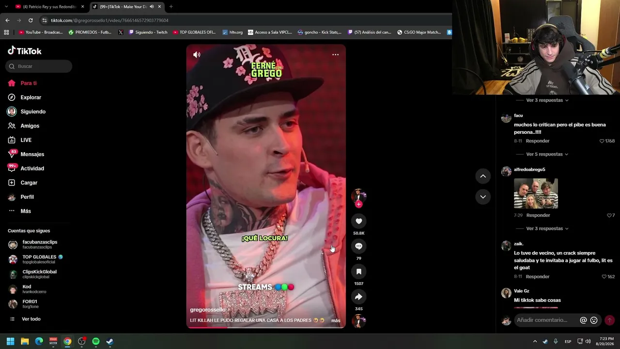Open the gregorossello username on the video
Viewport: 620px width, 349px height.
(x=208, y=310)
